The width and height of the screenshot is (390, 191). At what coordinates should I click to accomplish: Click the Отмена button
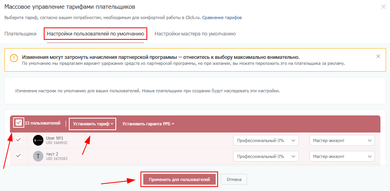point(234,179)
